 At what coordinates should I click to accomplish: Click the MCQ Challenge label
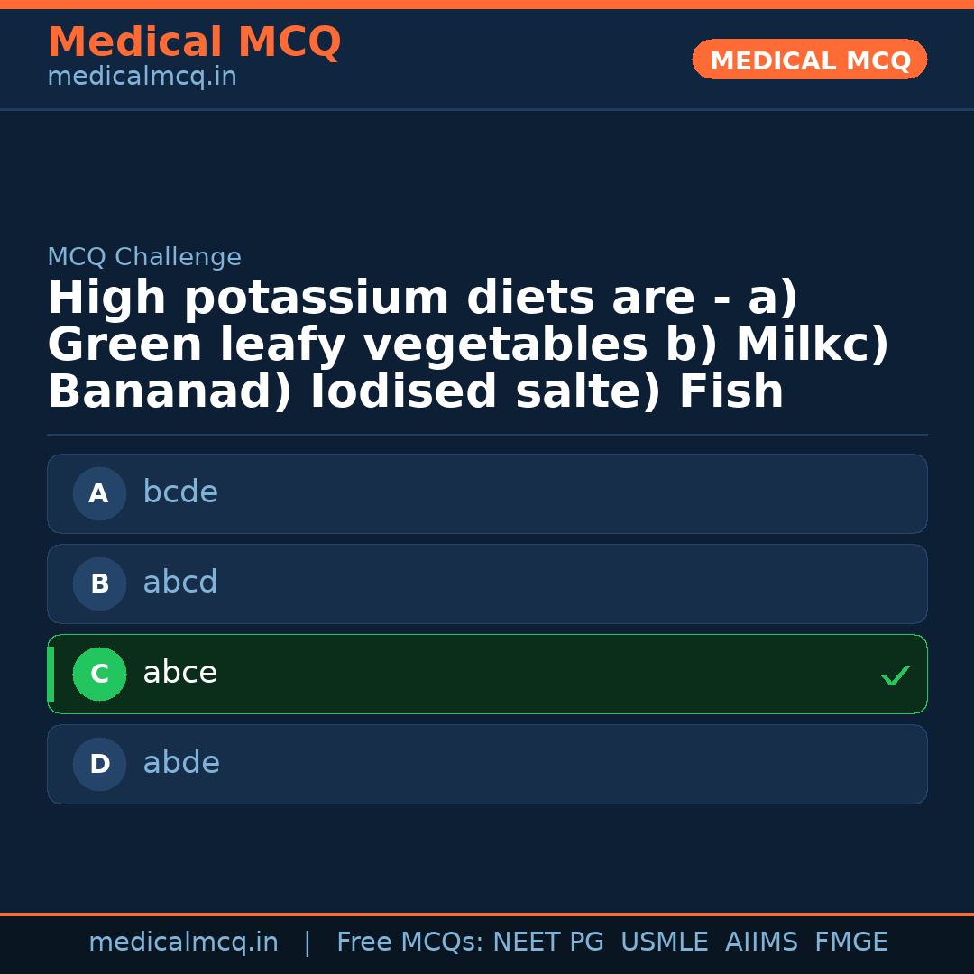(144, 256)
